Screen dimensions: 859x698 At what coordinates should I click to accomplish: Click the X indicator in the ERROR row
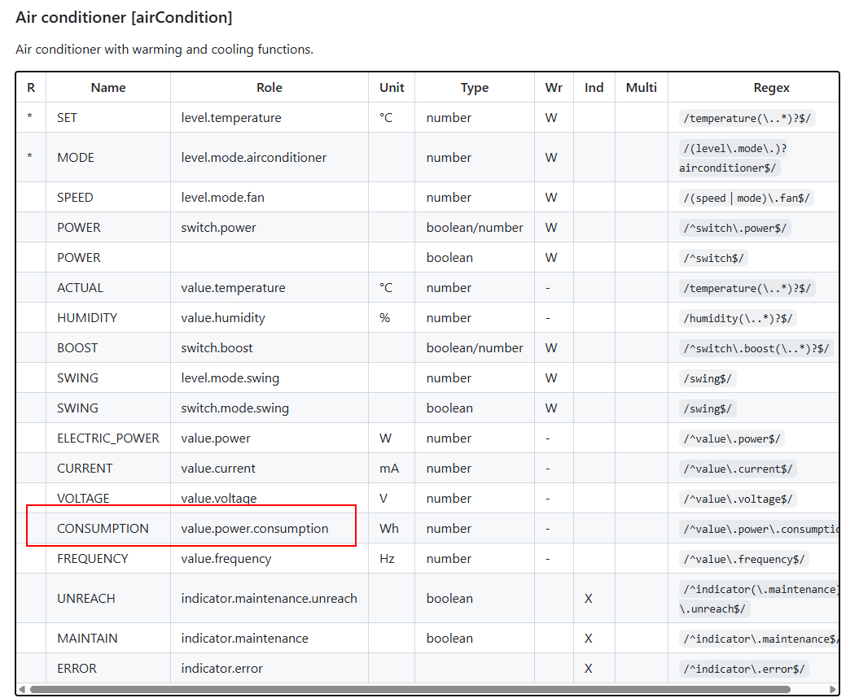(x=589, y=669)
